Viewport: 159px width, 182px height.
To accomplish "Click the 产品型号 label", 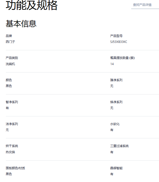I will click(x=116, y=36).
